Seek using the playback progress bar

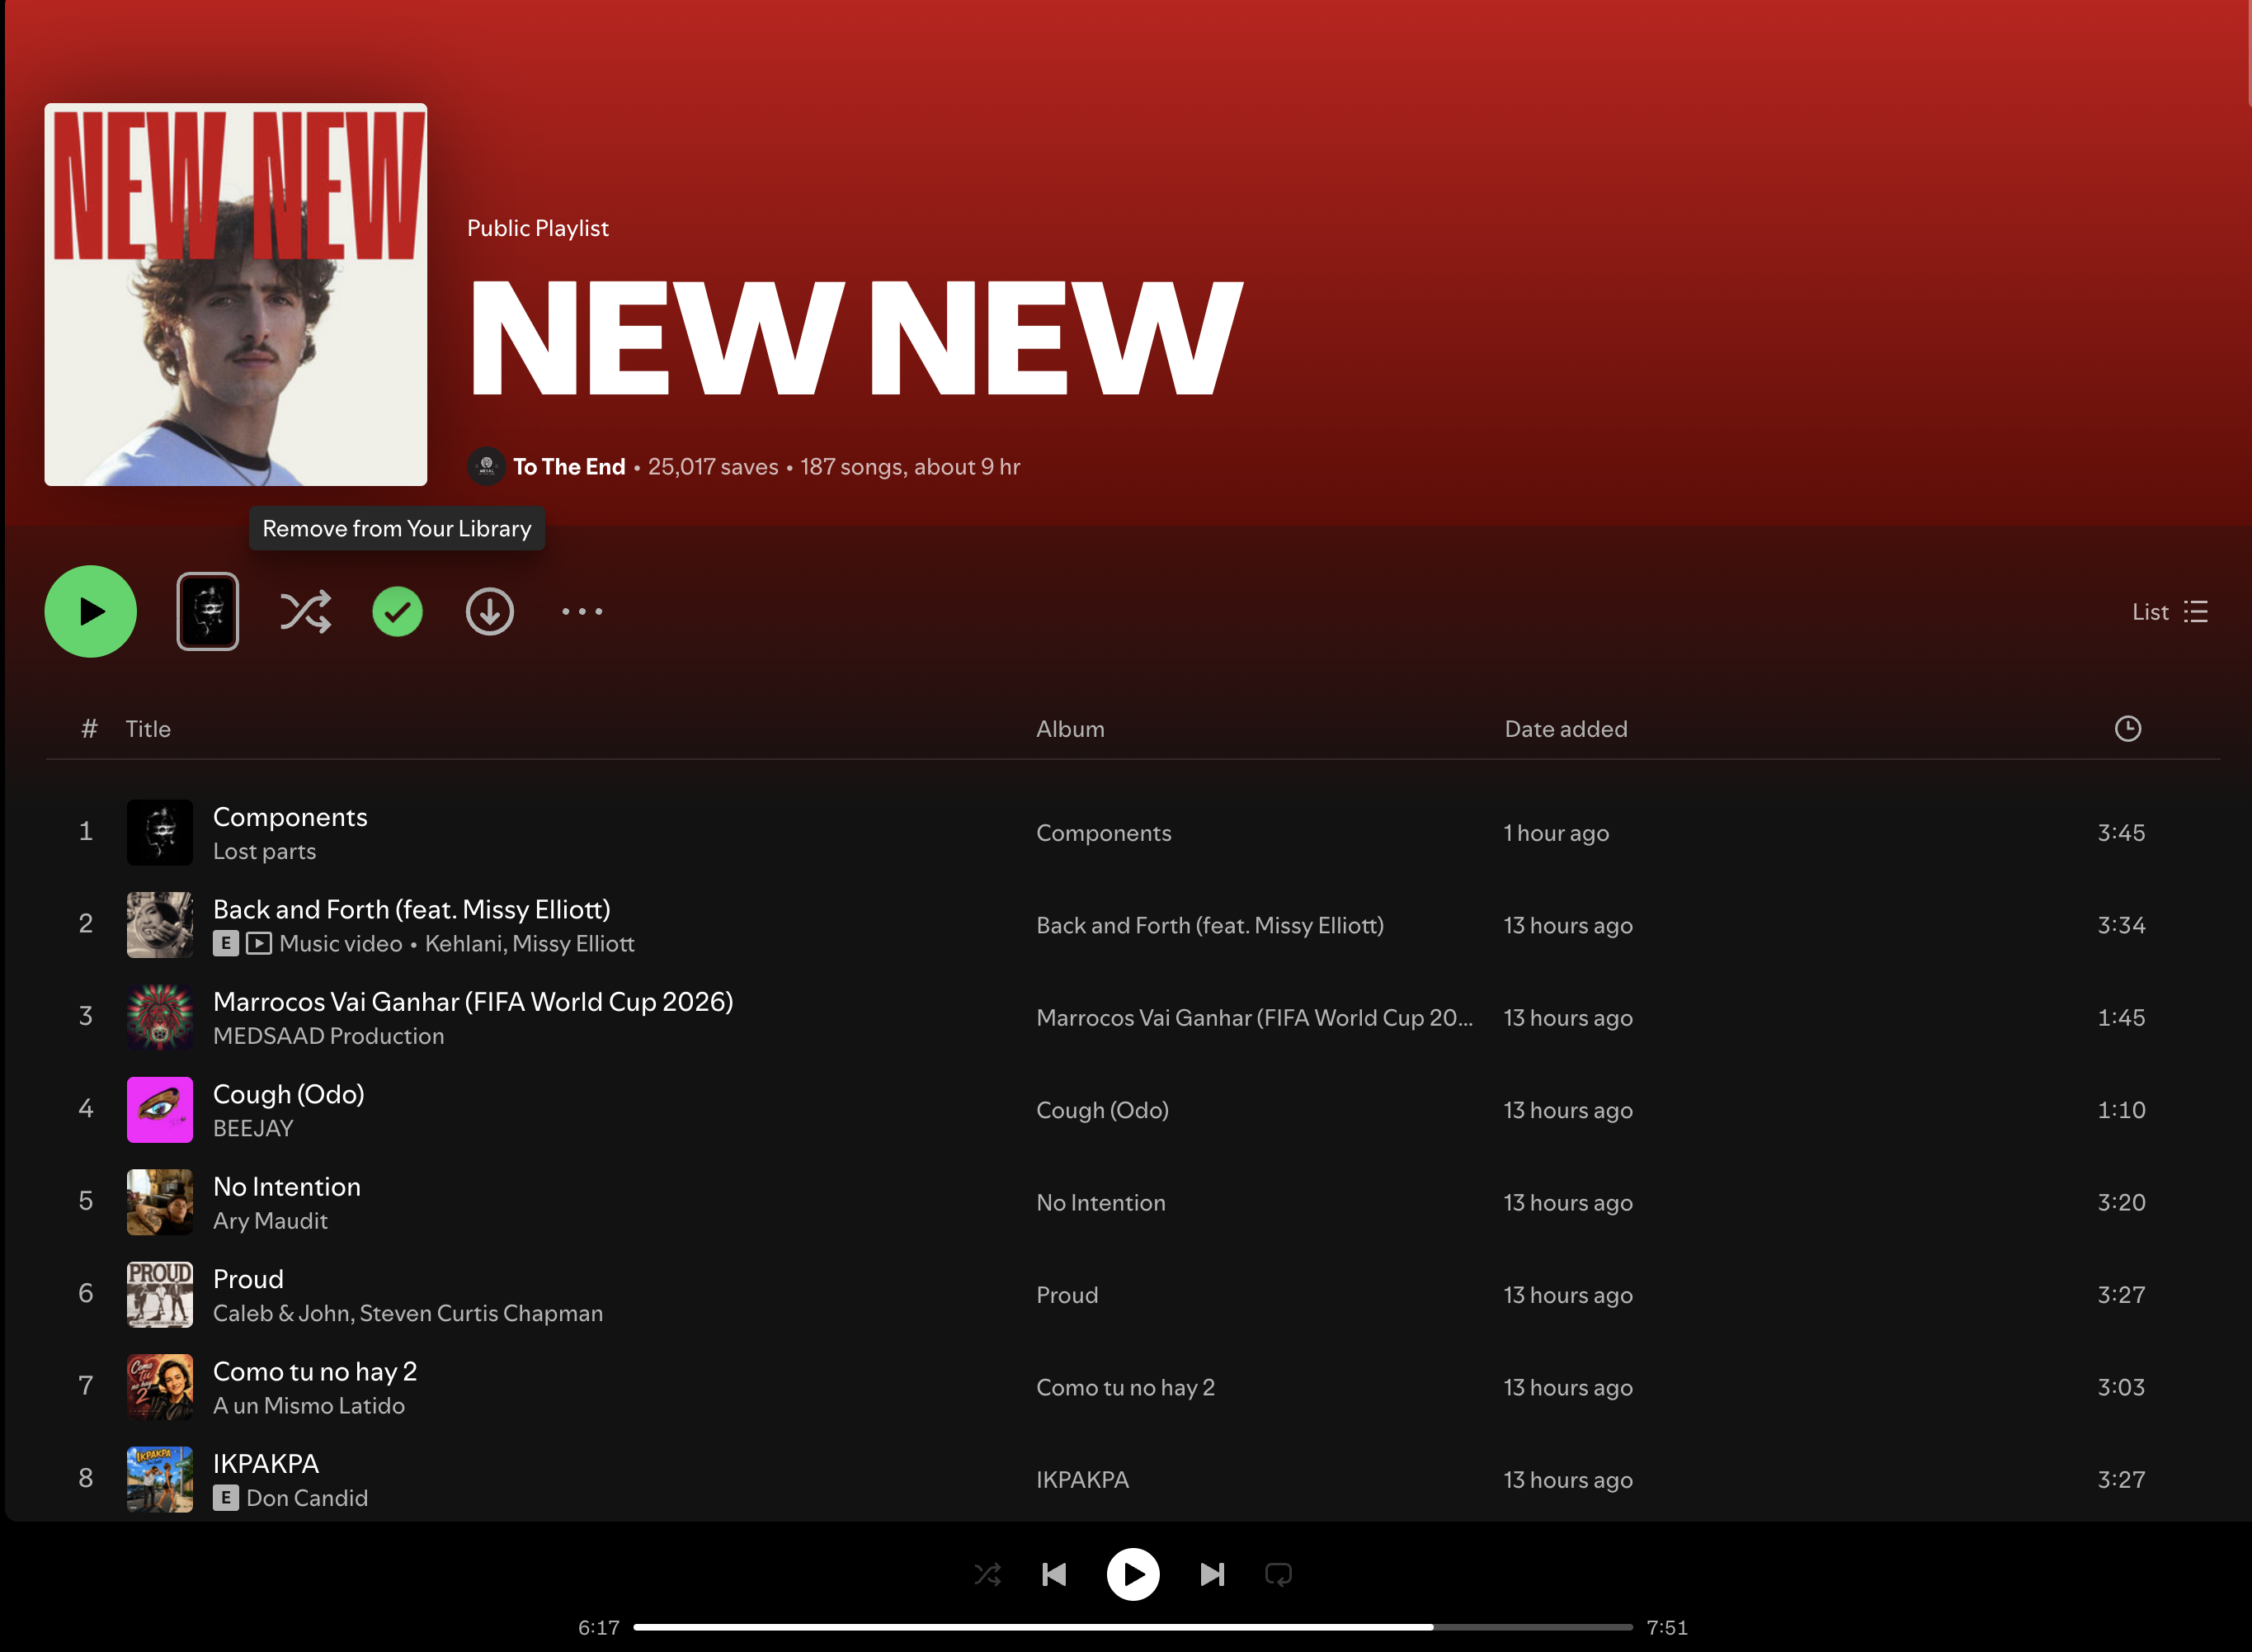tap(1133, 1627)
